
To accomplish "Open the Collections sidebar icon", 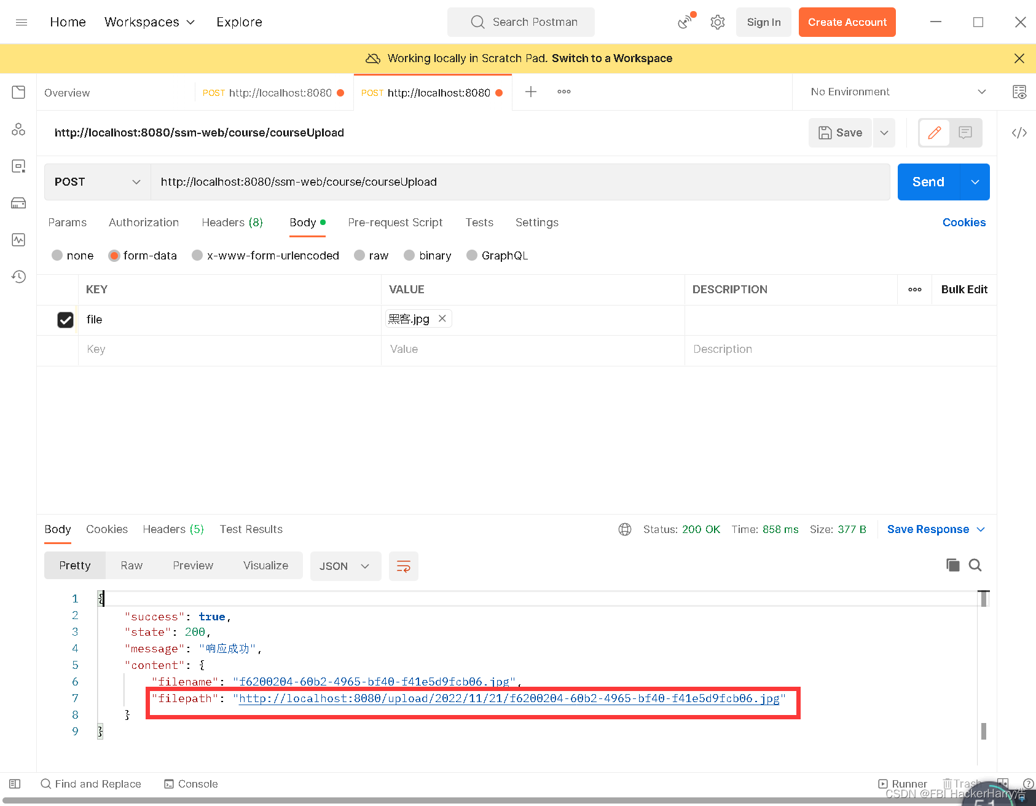I will pyautogui.click(x=18, y=92).
